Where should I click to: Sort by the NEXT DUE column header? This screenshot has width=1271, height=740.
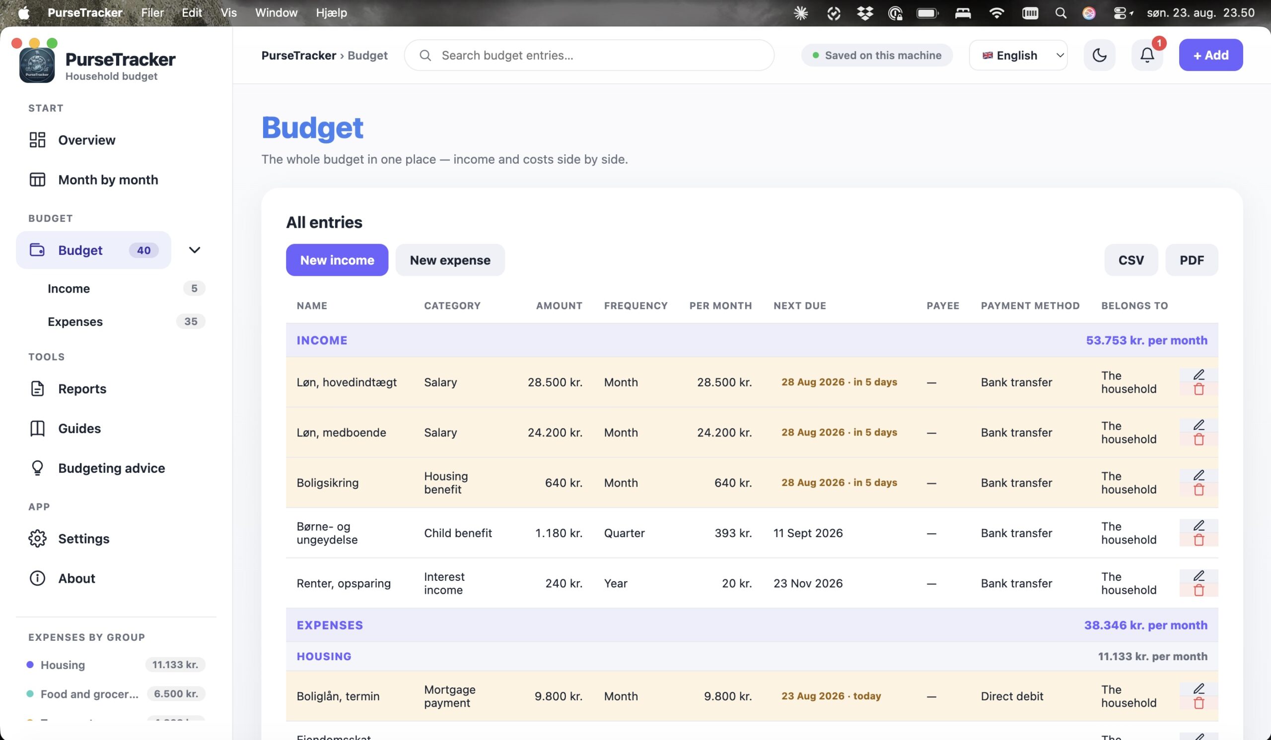click(799, 306)
